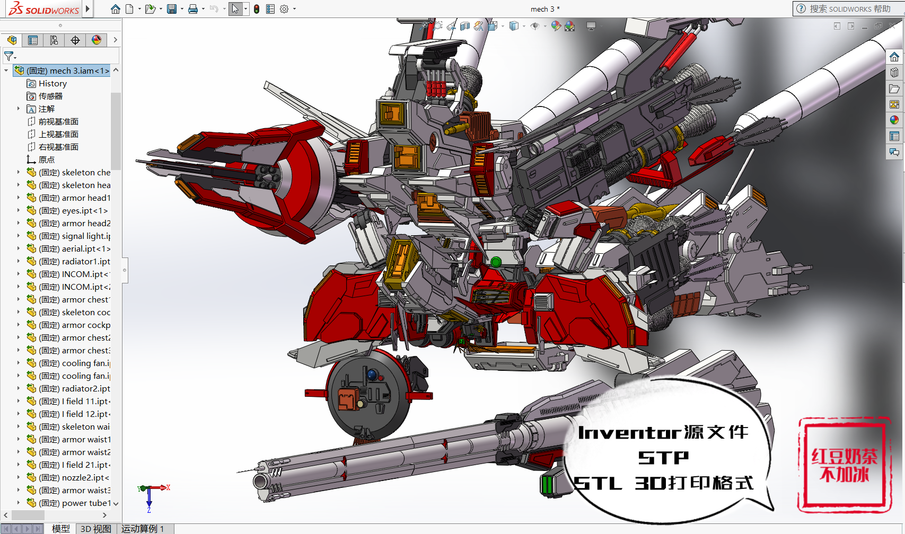The image size is (905, 534).
Task: Select the Previous View tool
Action: point(451,25)
